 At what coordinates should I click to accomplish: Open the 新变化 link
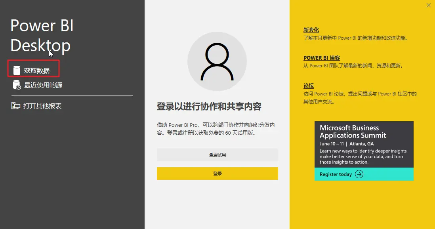[x=311, y=30]
